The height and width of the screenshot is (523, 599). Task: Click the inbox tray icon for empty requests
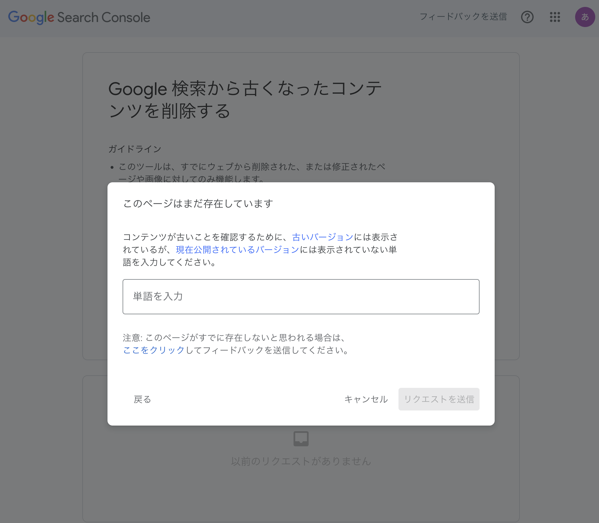(x=301, y=438)
